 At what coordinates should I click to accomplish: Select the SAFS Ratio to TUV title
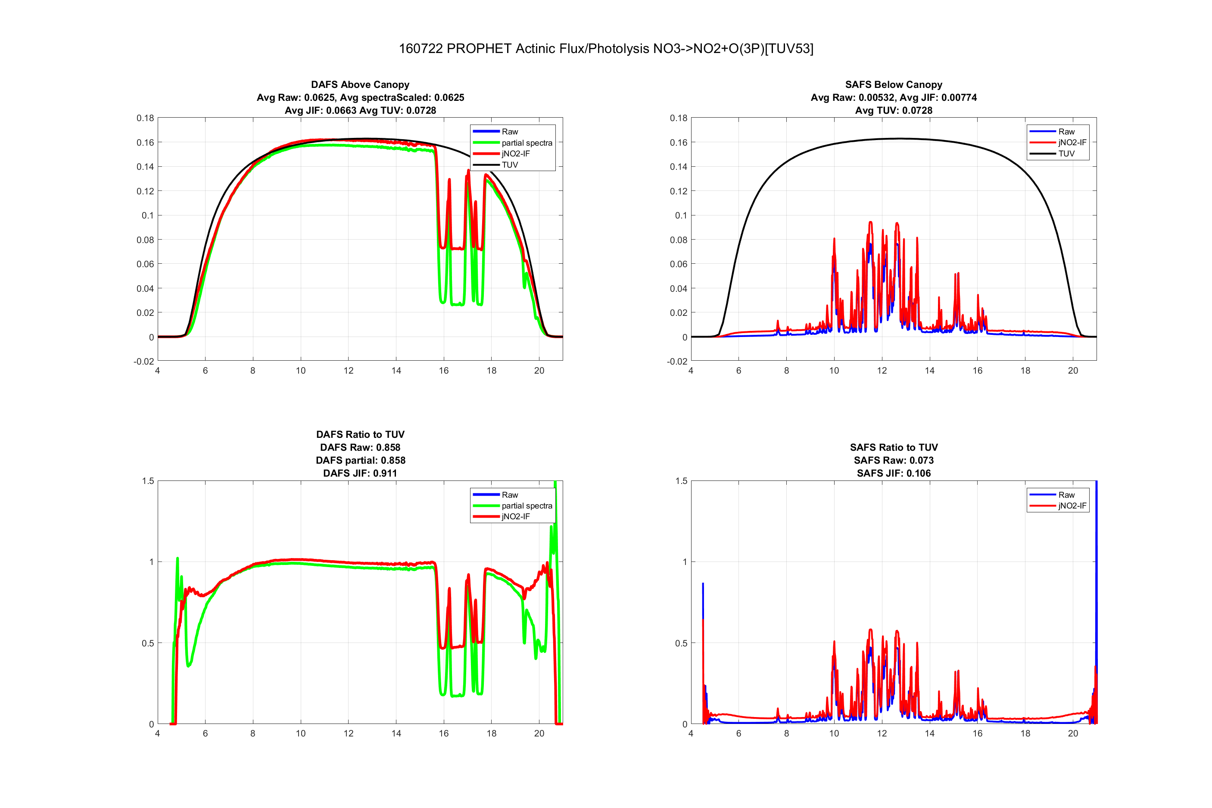tap(893, 447)
